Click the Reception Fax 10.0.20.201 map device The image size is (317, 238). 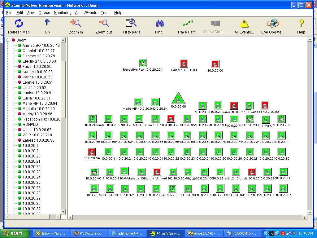click(x=143, y=63)
